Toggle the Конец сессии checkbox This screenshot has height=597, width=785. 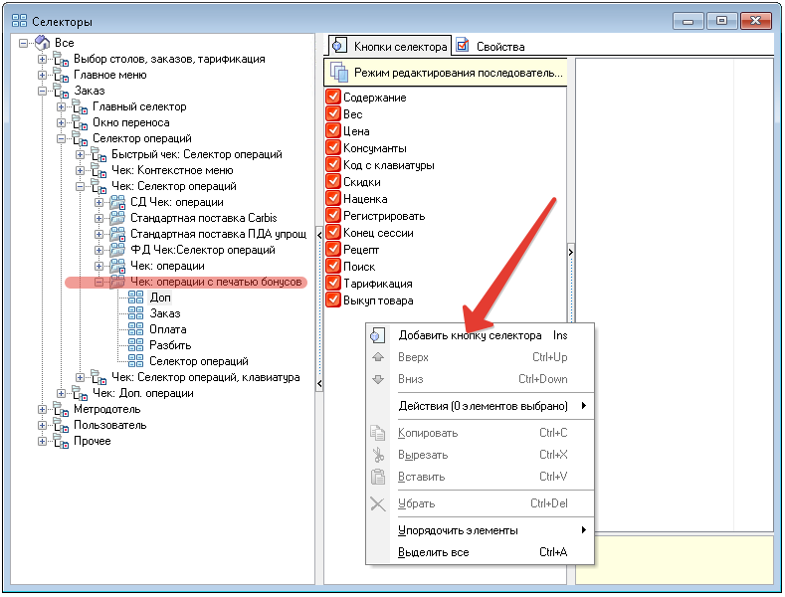pos(333,232)
